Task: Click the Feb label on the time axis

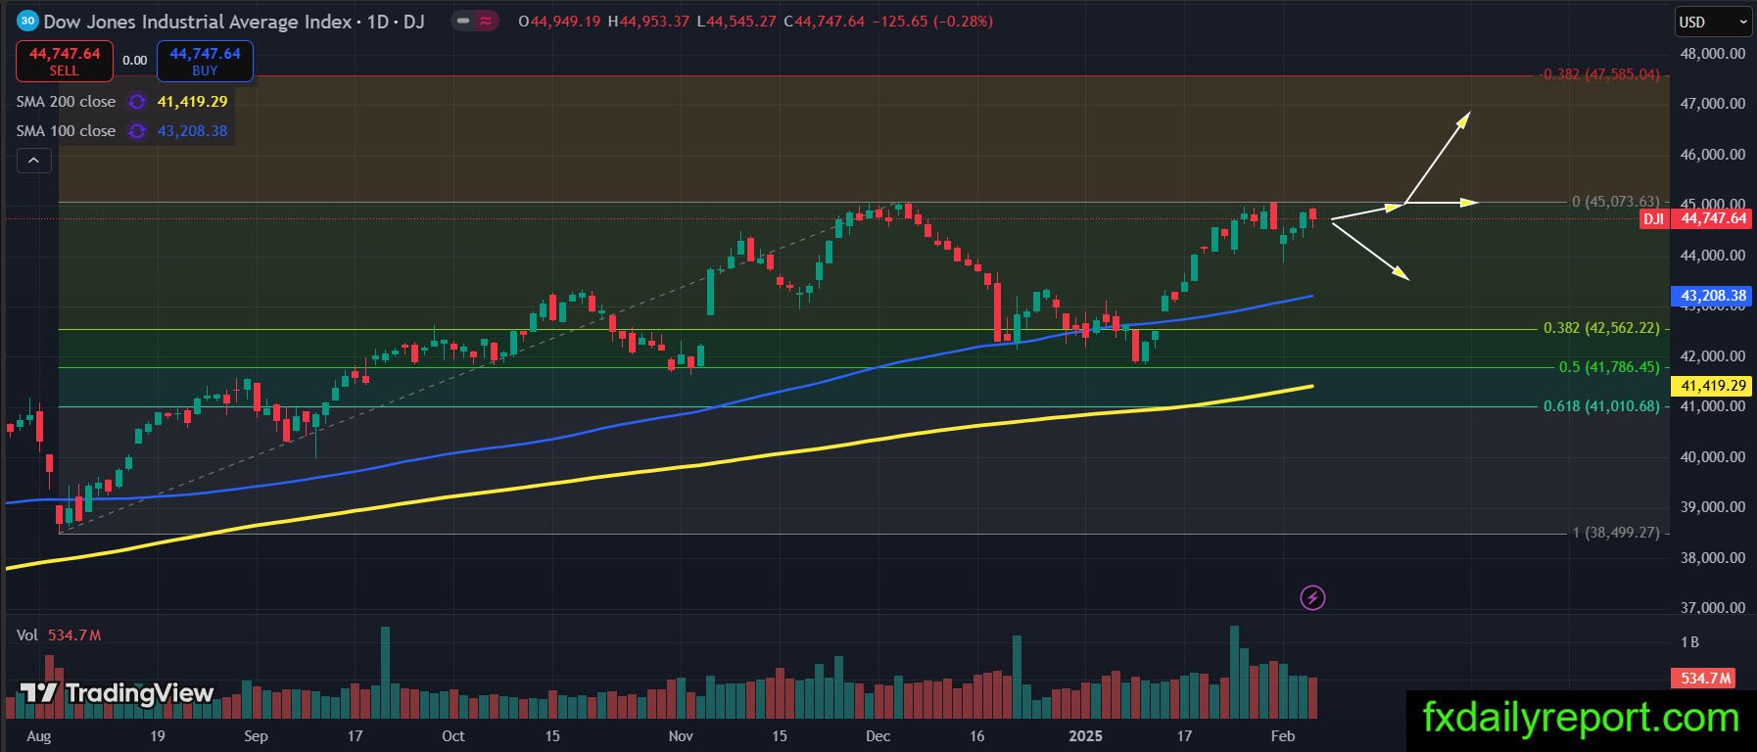Action: point(1283,736)
